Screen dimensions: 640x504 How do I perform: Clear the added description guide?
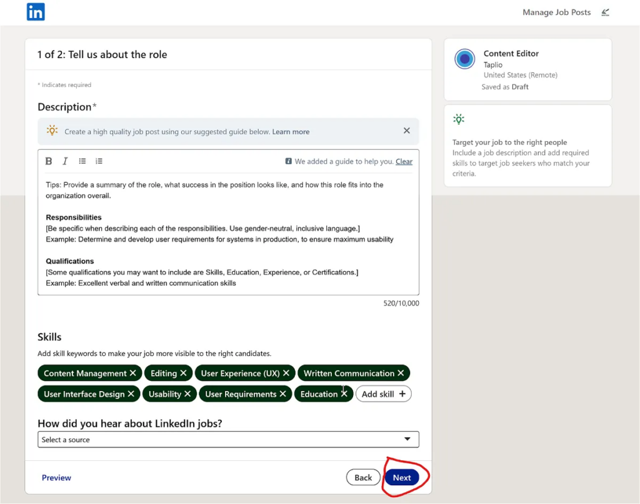[404, 161]
